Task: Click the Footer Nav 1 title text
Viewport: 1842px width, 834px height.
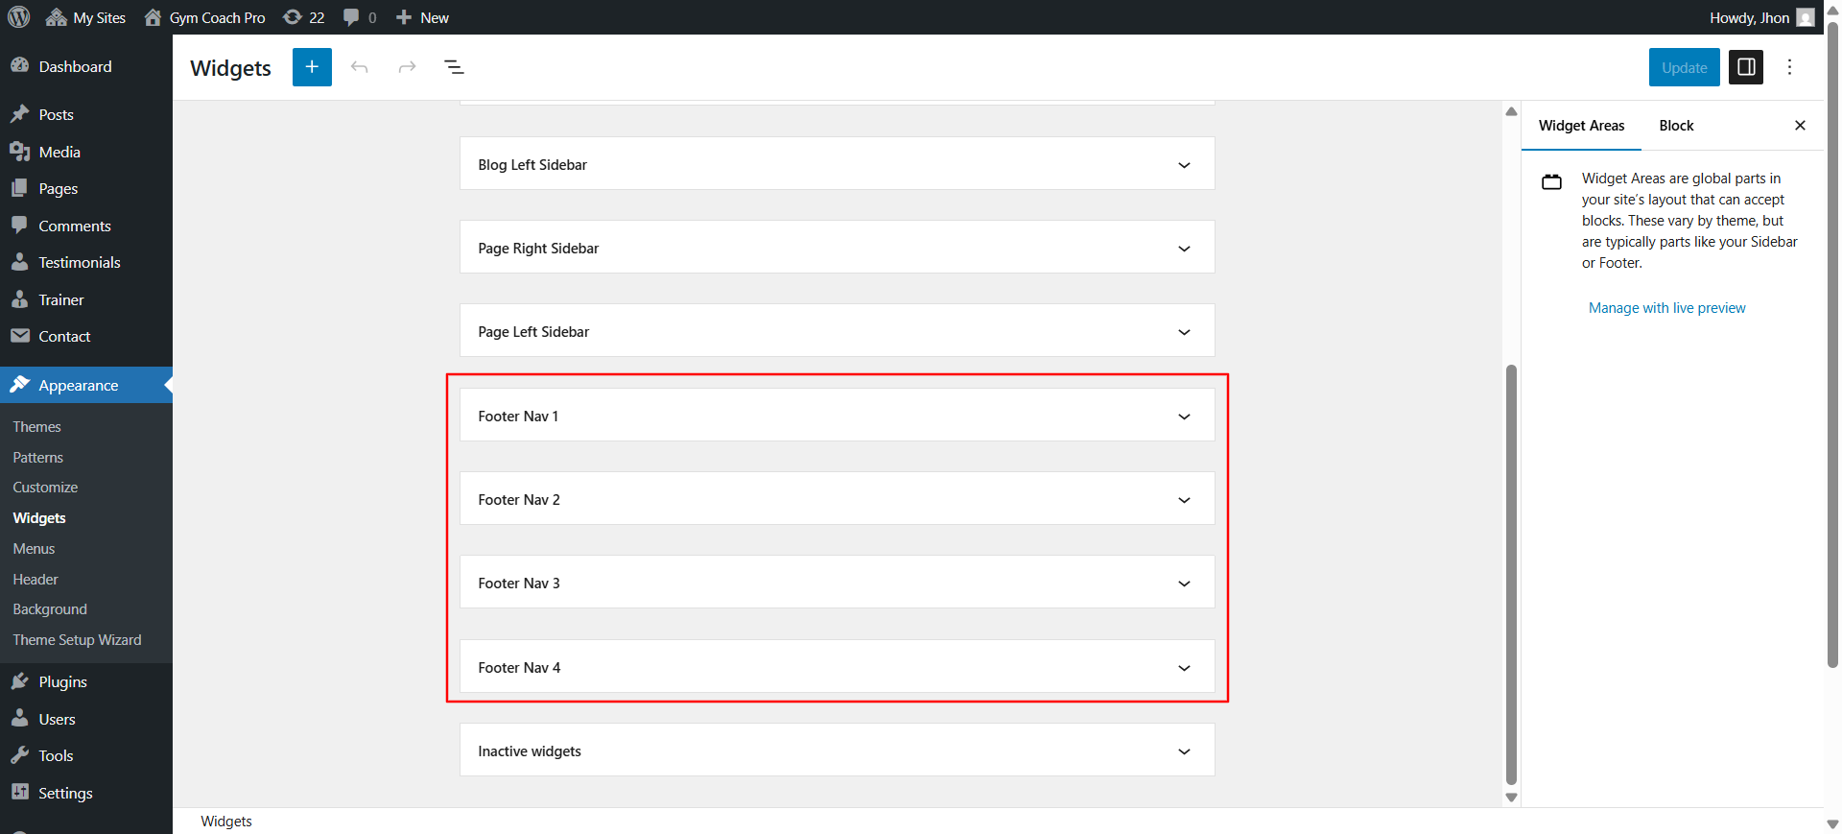Action: coord(518,417)
